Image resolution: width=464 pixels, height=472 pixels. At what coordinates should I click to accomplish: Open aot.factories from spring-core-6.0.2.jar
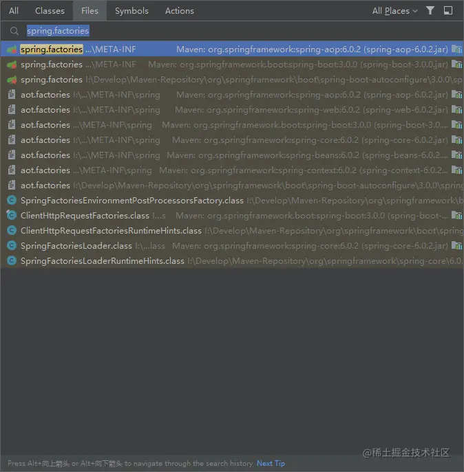232,139
